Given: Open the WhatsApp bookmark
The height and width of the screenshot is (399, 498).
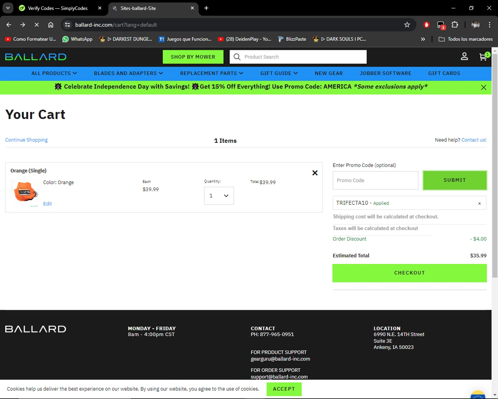Looking at the screenshot, I should click(x=77, y=39).
